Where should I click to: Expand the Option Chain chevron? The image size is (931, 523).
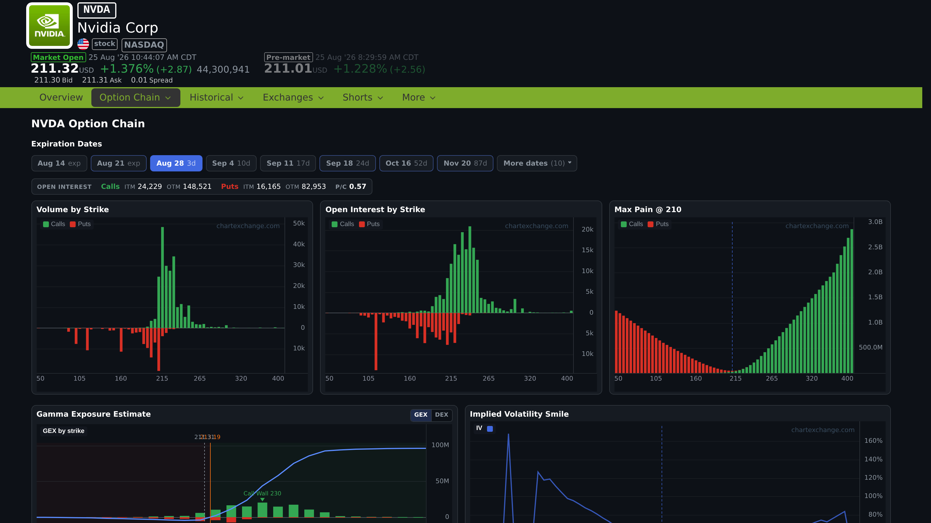pyautogui.click(x=168, y=98)
